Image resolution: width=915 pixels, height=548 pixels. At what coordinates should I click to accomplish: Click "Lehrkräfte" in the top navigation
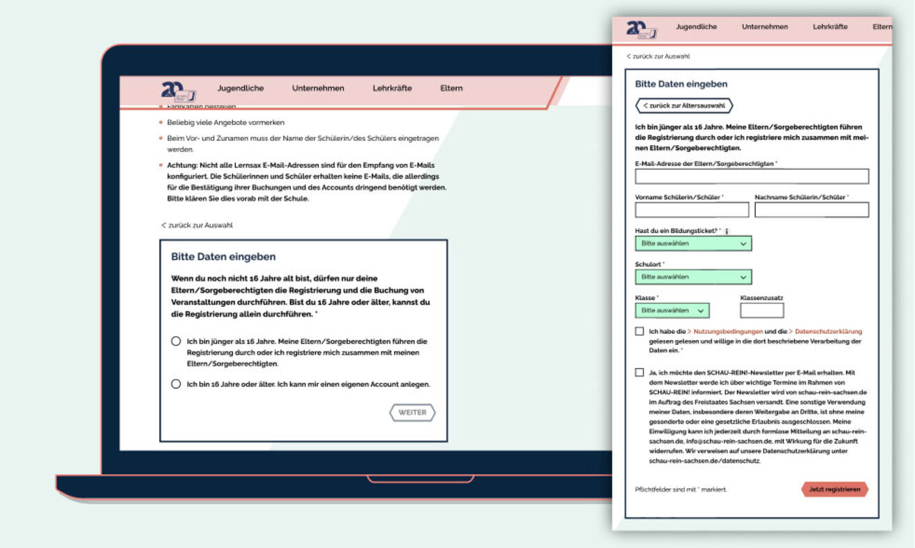pyautogui.click(x=391, y=88)
